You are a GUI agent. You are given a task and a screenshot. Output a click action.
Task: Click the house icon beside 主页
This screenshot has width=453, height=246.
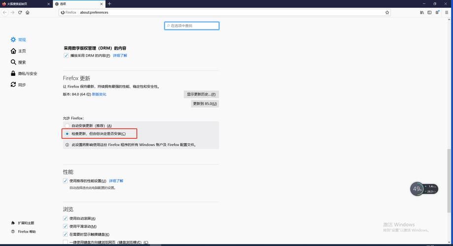pyautogui.click(x=13, y=51)
